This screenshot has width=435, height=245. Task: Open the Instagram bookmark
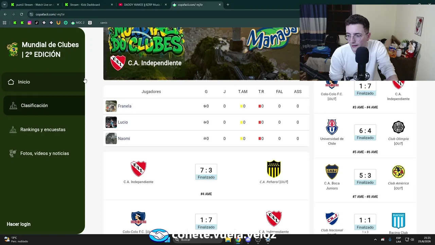(x=30, y=23)
